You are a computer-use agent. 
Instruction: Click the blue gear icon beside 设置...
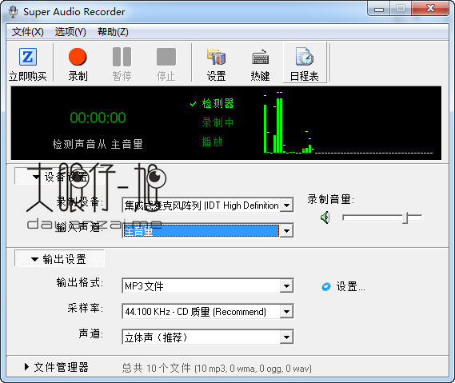point(326,287)
